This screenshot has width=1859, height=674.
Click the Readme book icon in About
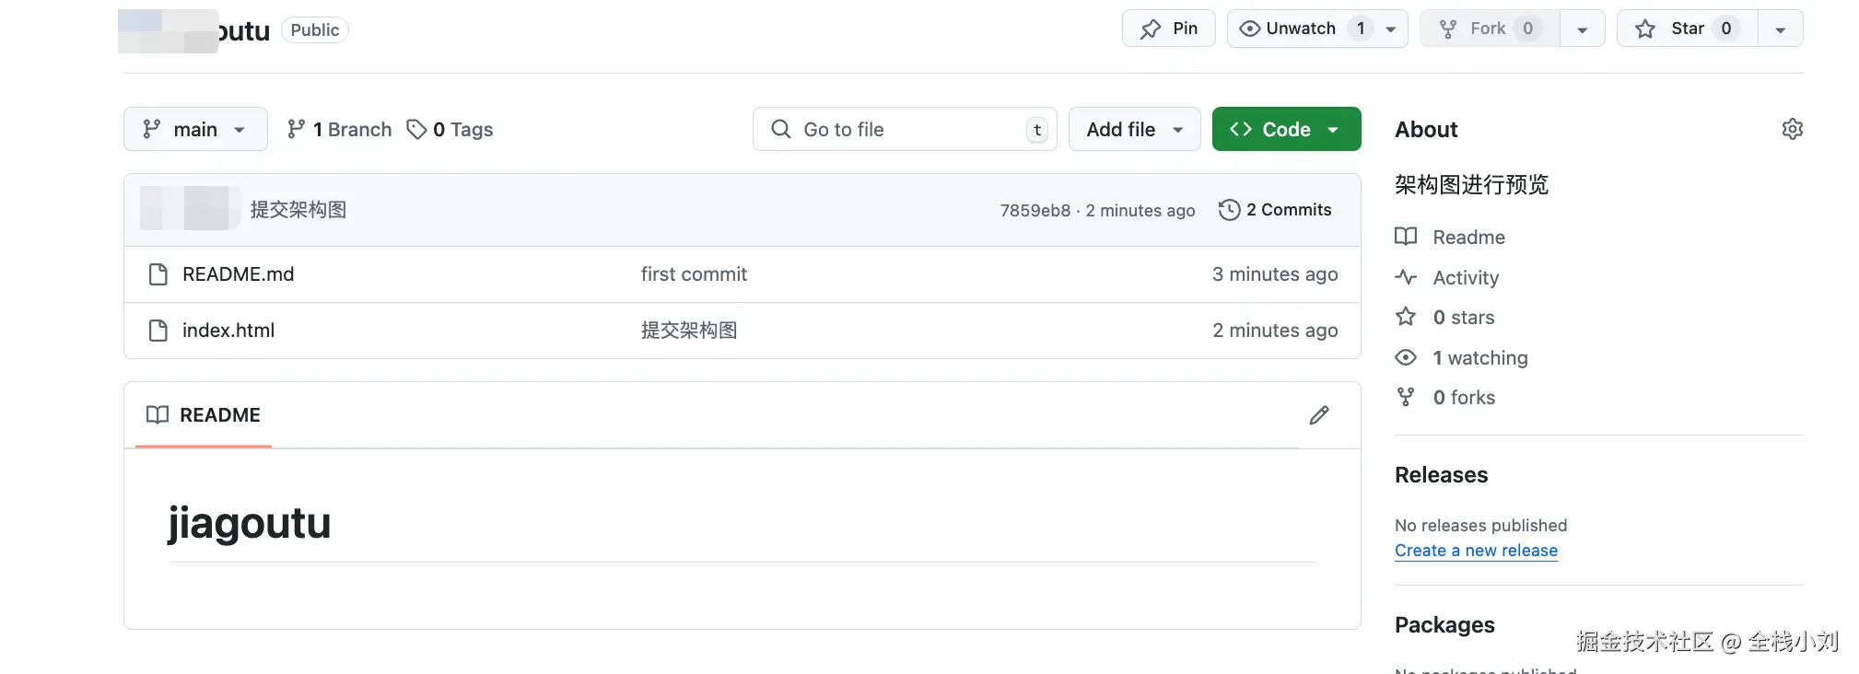click(x=1406, y=237)
